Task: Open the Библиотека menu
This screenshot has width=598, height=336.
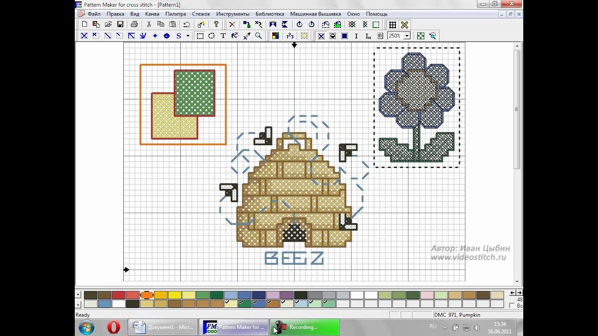Action: (x=270, y=14)
